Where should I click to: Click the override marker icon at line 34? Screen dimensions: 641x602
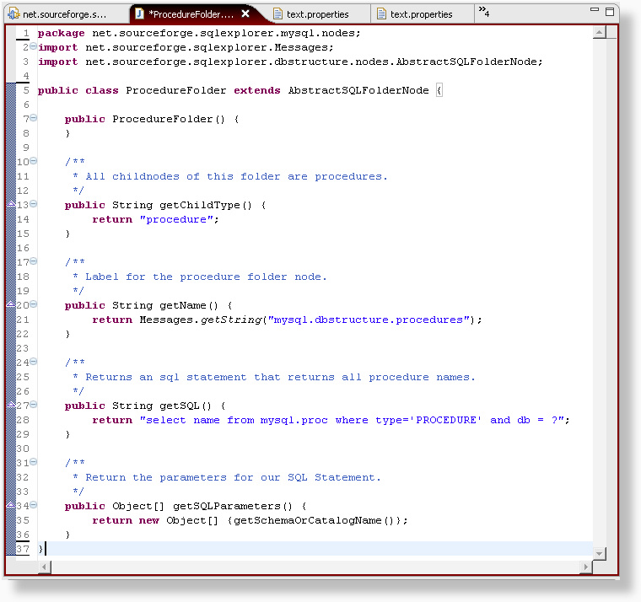pos(11,505)
